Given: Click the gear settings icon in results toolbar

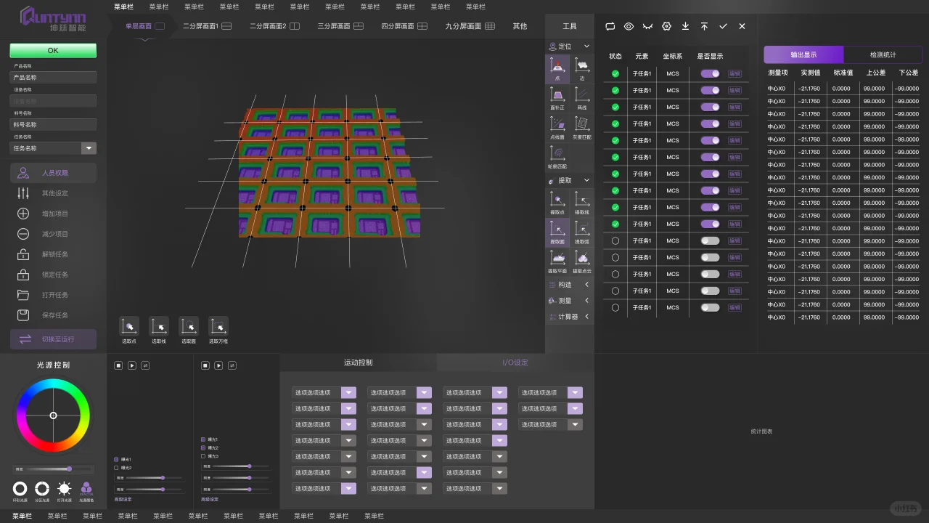Looking at the screenshot, I should [x=666, y=26].
